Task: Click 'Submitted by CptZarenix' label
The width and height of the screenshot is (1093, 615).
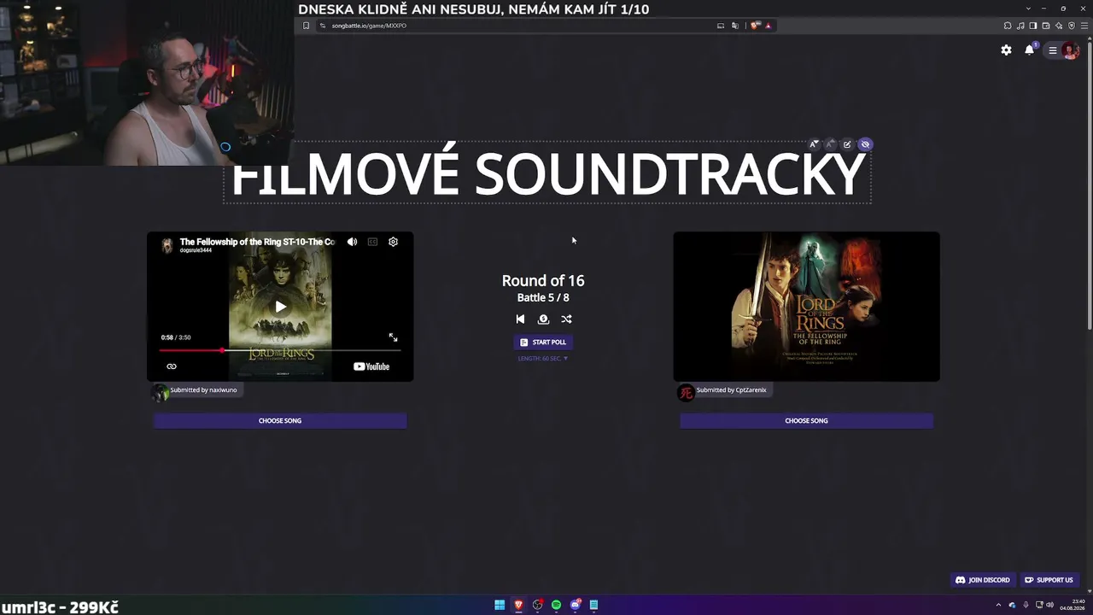Action: (731, 389)
